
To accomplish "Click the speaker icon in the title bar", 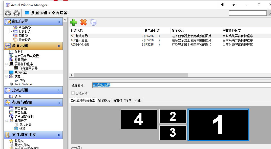I will pyautogui.click(x=223, y=5).
